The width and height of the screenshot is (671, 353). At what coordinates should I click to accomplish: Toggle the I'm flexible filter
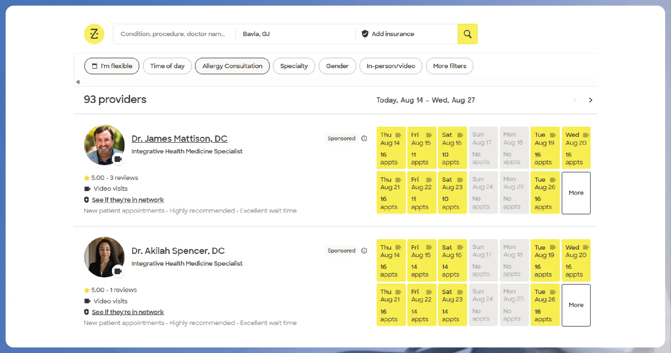[x=112, y=66]
